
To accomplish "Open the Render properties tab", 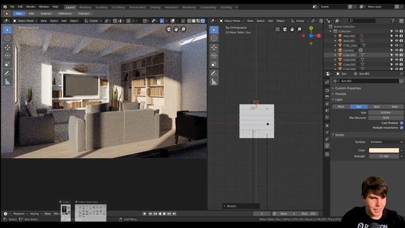I will tap(327, 90).
